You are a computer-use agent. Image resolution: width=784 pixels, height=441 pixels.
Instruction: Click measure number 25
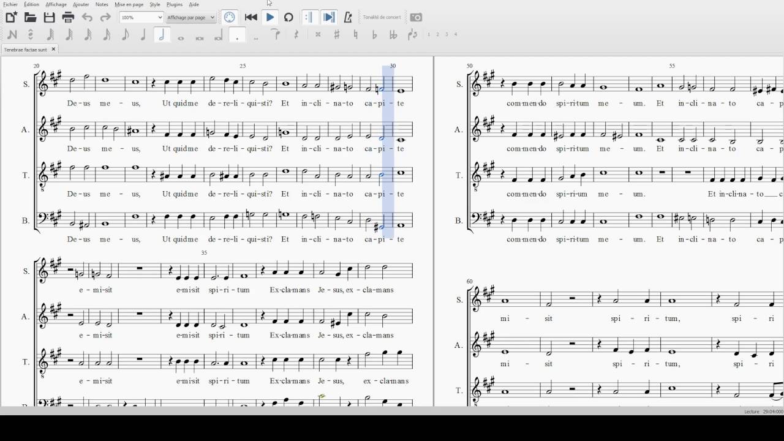tap(243, 66)
